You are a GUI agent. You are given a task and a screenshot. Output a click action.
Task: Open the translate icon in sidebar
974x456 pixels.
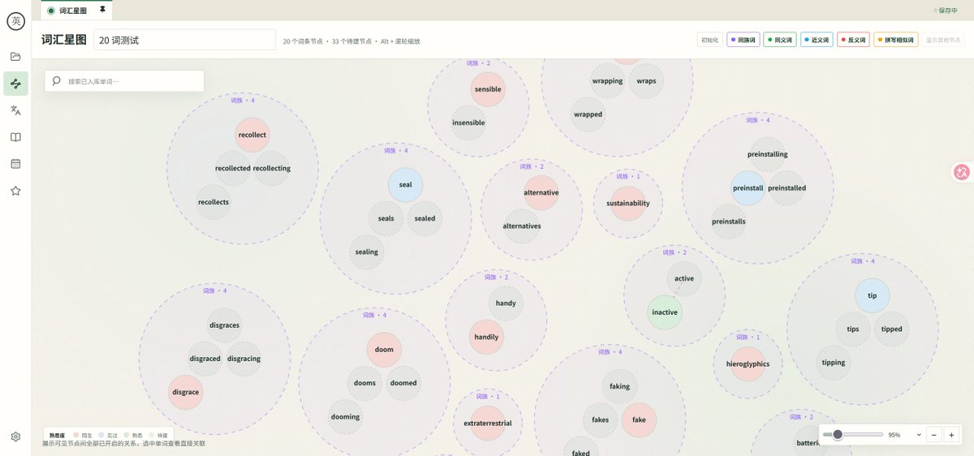coord(15,110)
